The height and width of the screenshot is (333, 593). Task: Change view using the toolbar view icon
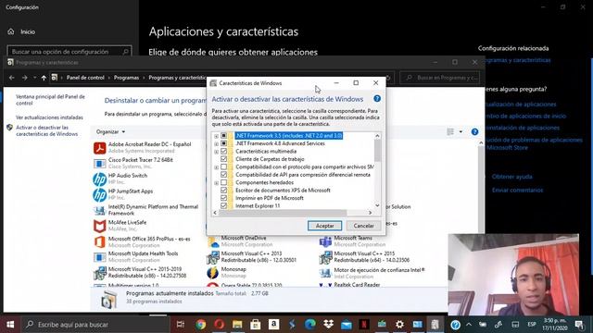450,131
